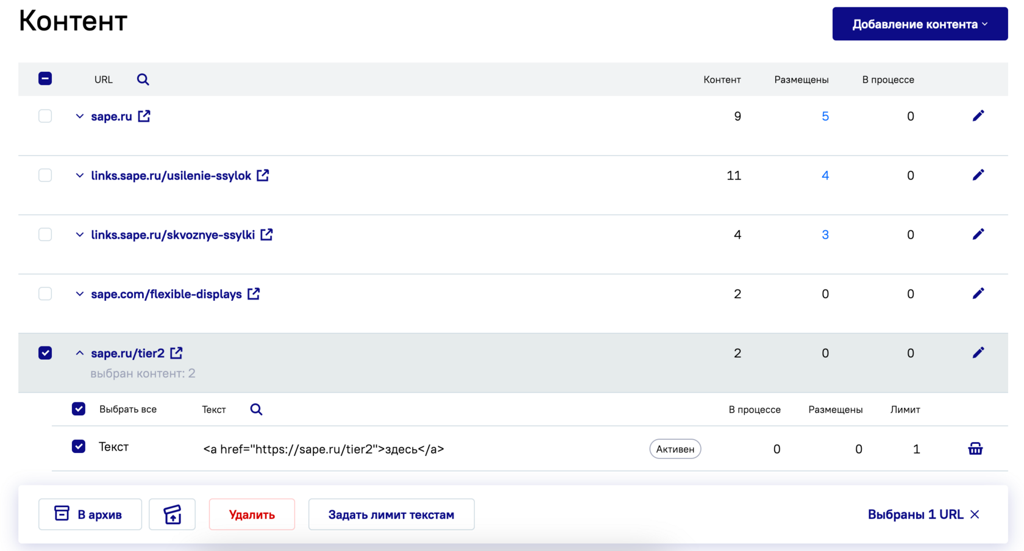Open external link icon for sape.ru/tier2
This screenshot has height=551, width=1024.
coord(176,353)
